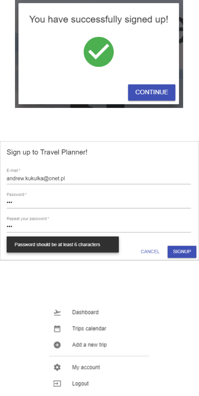Click the password length warning snackbar
The image size is (199, 396).
click(x=63, y=244)
